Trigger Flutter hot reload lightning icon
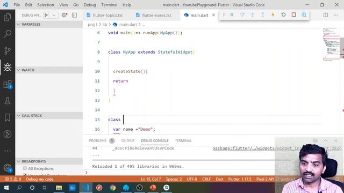 273,14
